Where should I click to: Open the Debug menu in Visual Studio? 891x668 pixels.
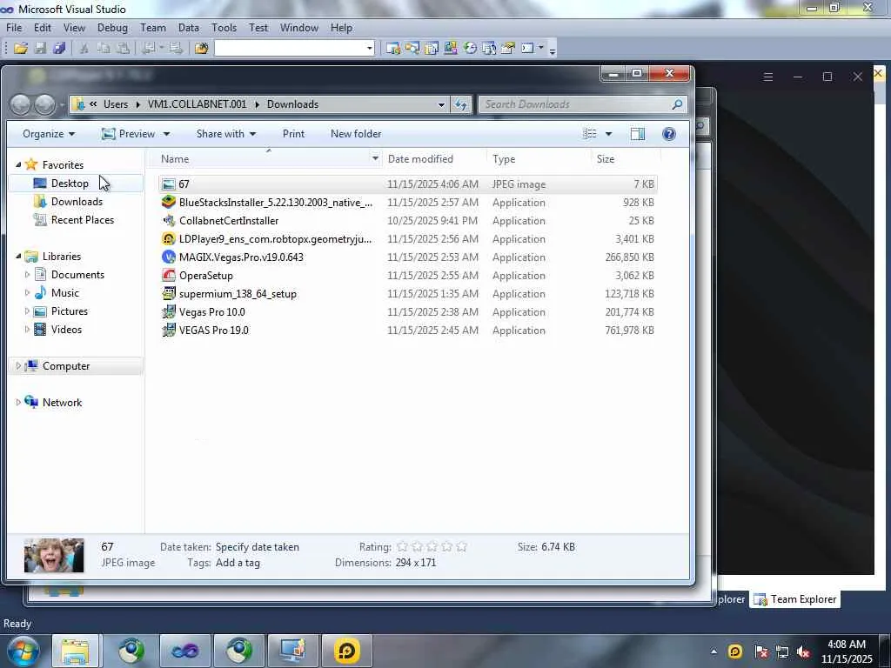112,28
